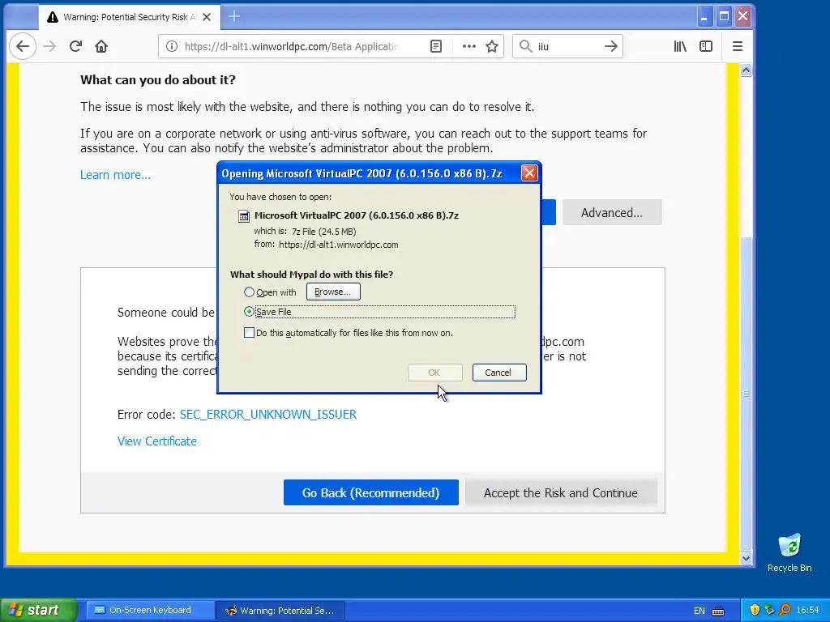The height and width of the screenshot is (622, 830).
Task: Open the Windows start menu
Action: click(x=38, y=610)
